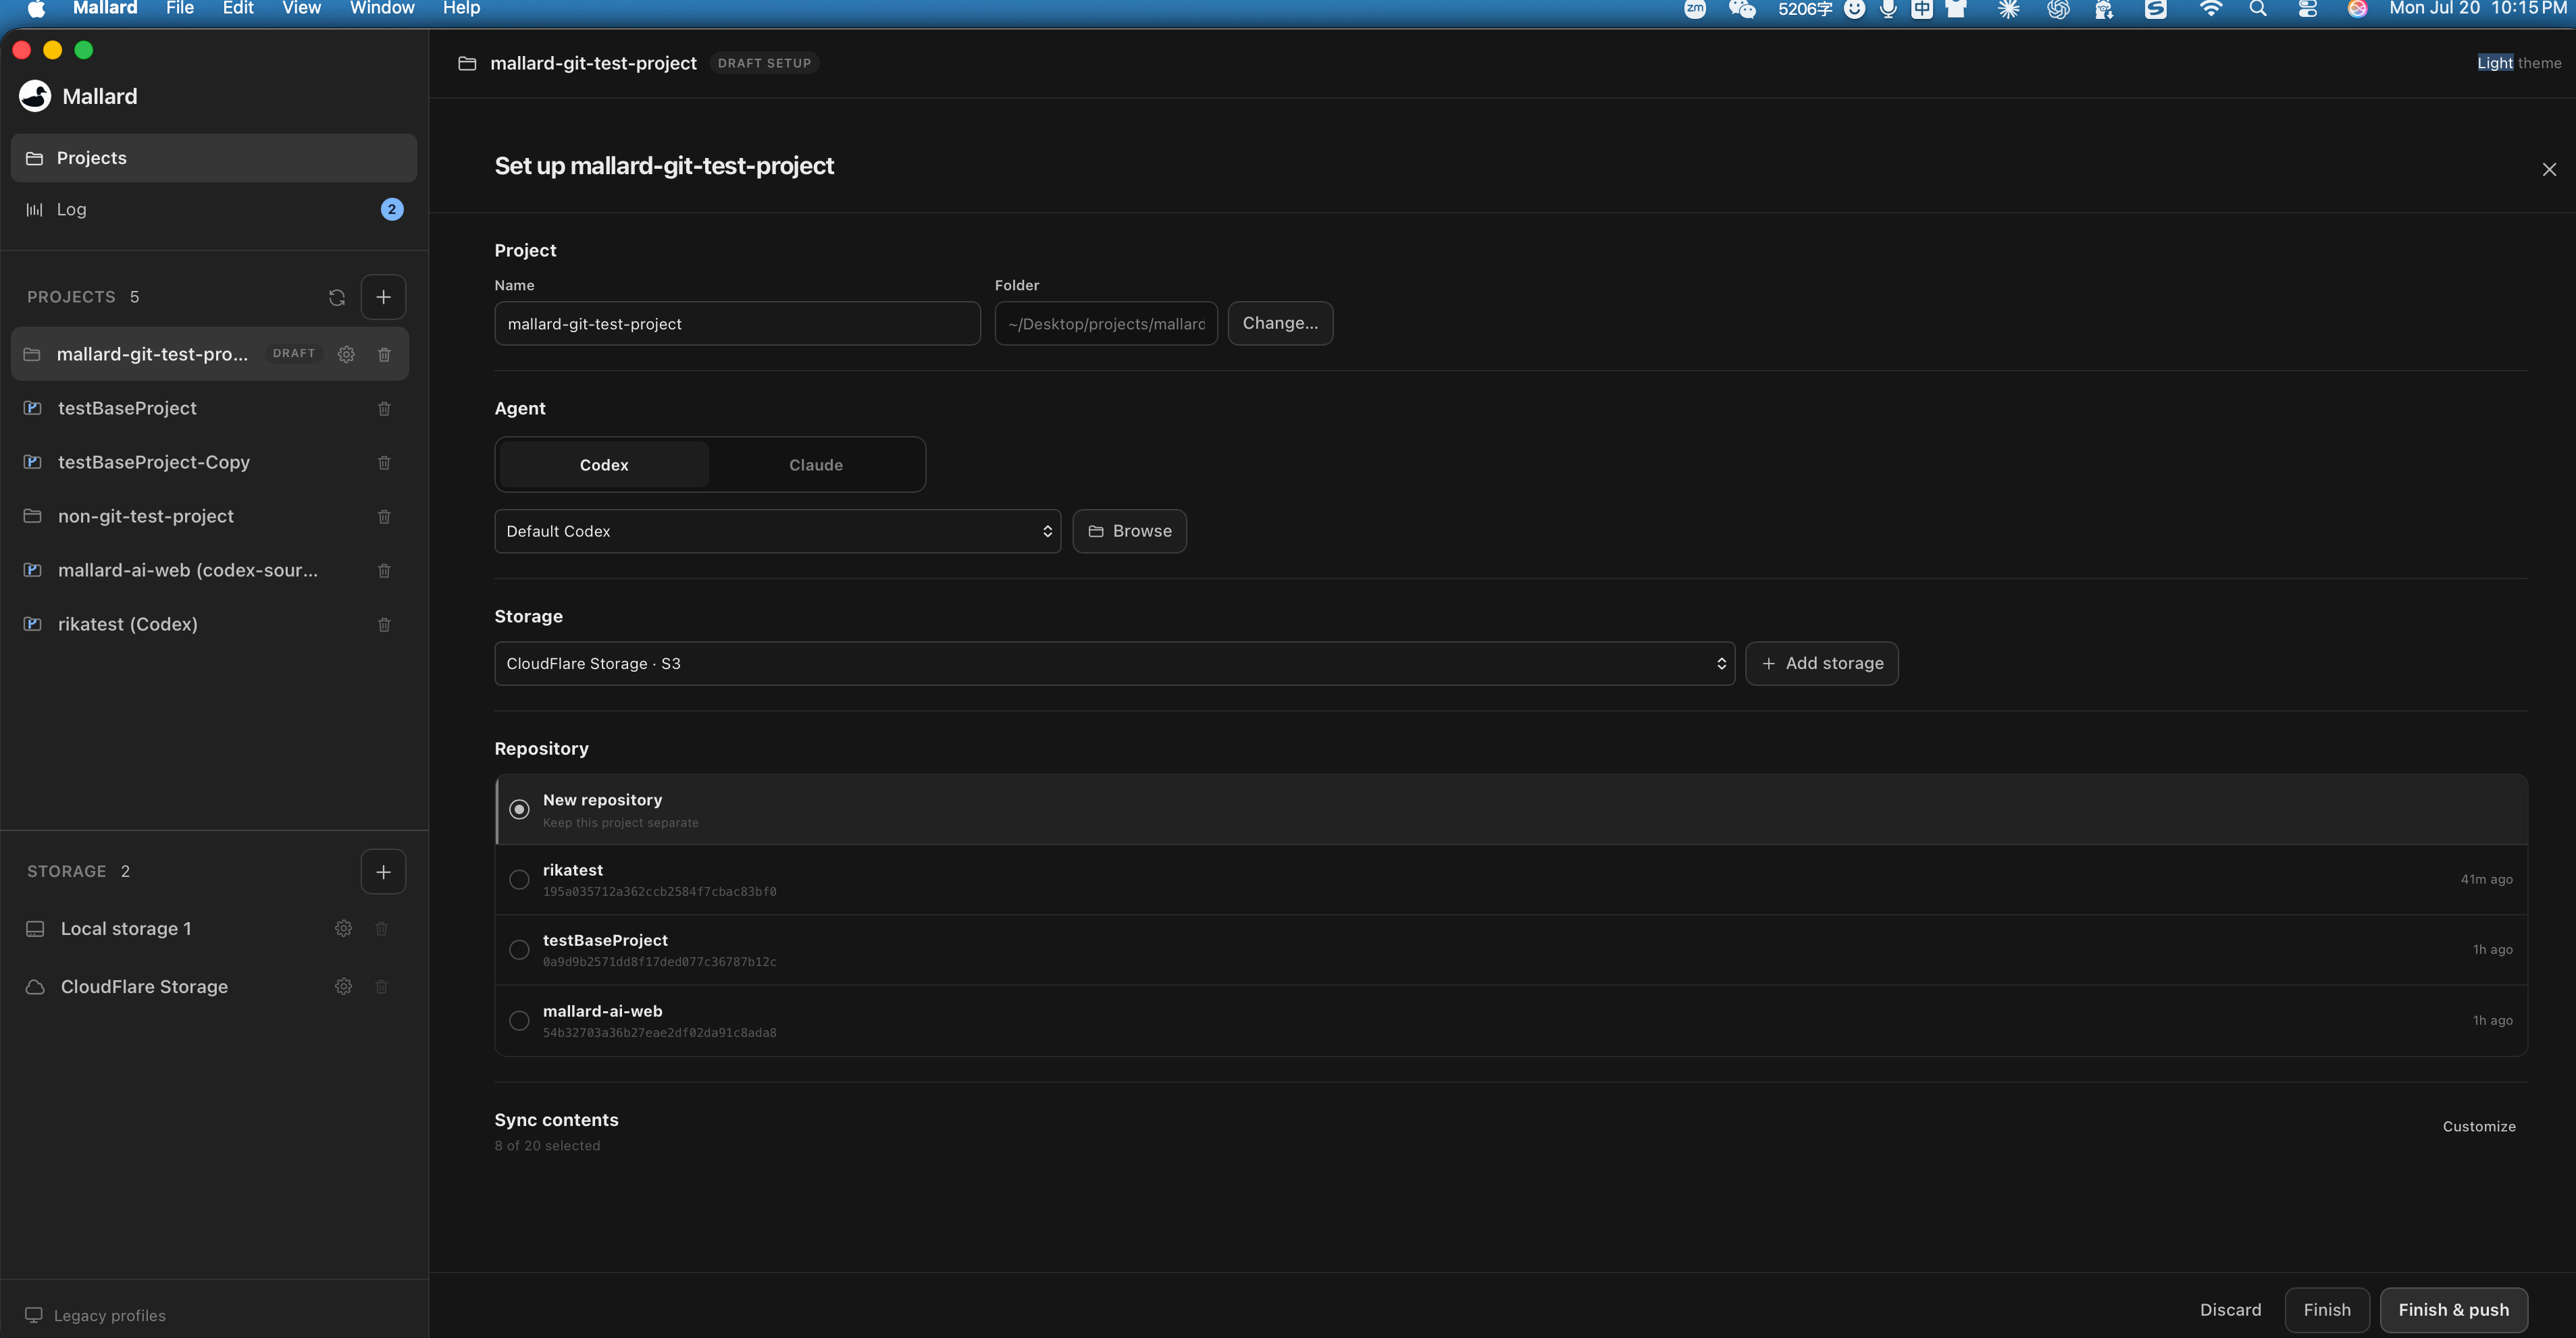Switch agent to Claude
Viewport: 2576px width, 1338px height.
pos(816,464)
